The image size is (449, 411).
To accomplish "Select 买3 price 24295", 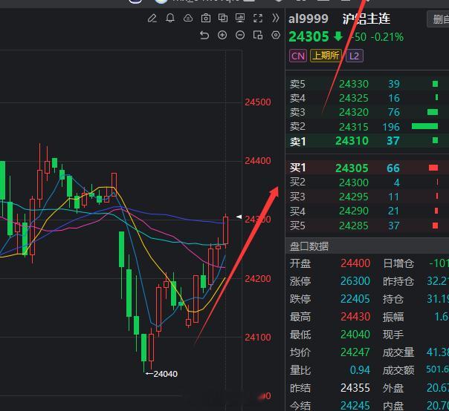I will [354, 197].
